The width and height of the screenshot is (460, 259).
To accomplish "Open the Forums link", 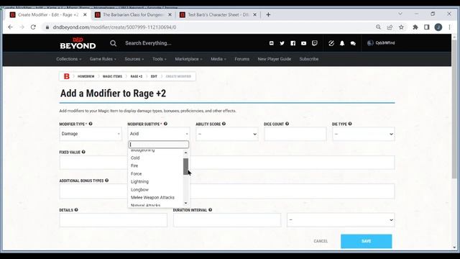I will click(242, 59).
